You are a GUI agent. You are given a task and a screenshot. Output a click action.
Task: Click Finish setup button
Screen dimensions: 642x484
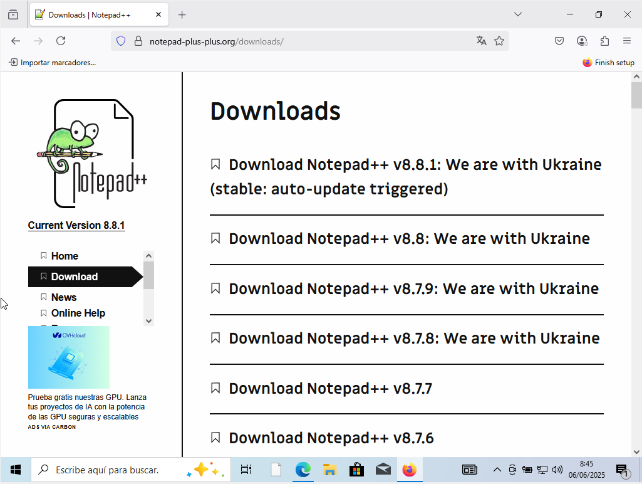pos(608,63)
